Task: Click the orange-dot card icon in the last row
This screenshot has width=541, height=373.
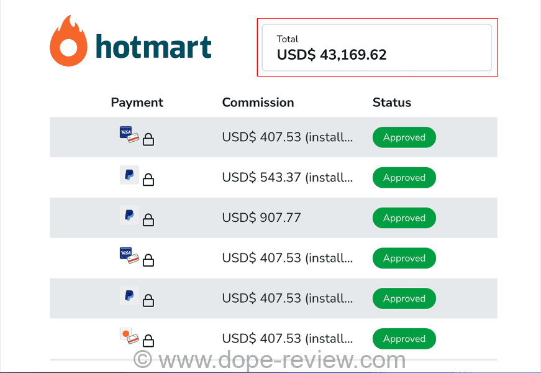Action: [129, 336]
